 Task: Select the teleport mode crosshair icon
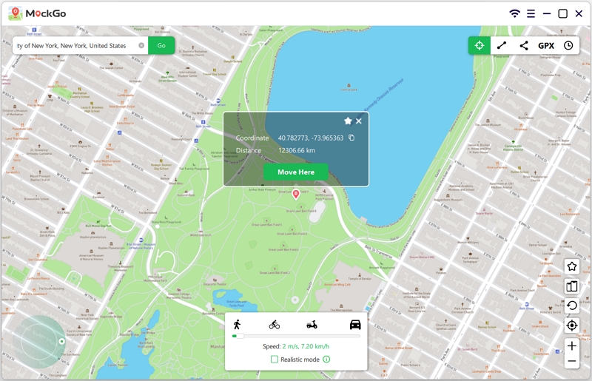point(479,45)
